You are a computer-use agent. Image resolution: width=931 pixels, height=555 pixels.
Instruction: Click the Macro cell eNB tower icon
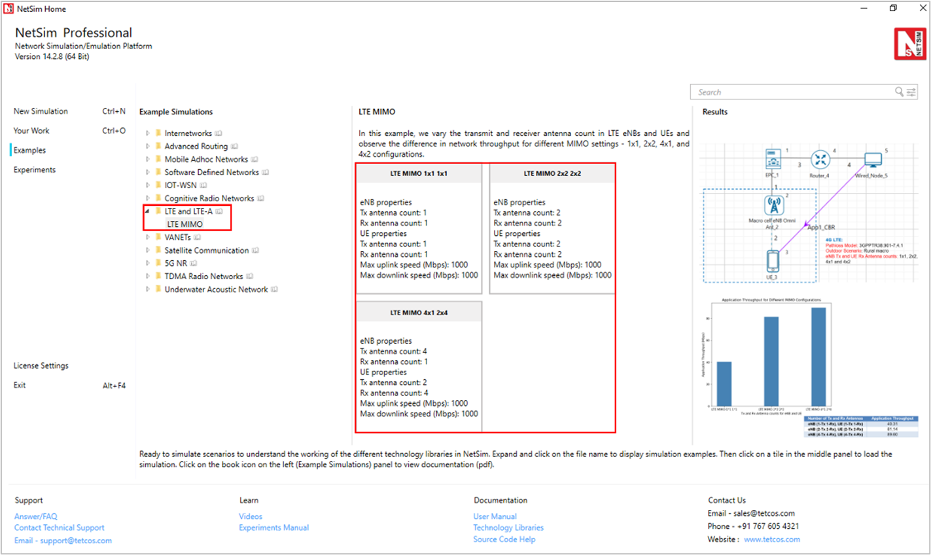tap(773, 205)
